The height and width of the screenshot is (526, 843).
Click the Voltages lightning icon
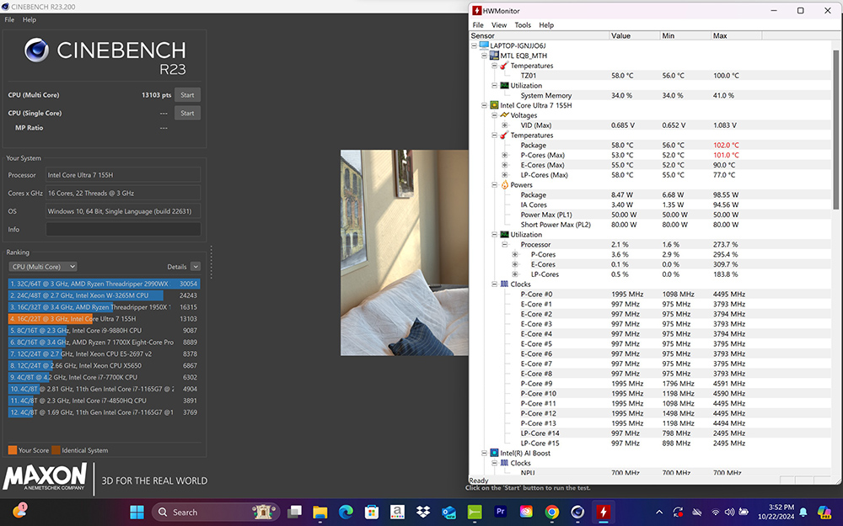[504, 115]
